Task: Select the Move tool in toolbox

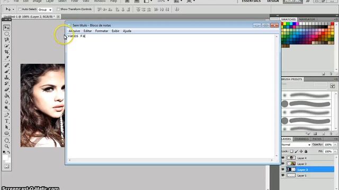Action: pyautogui.click(x=7, y=28)
